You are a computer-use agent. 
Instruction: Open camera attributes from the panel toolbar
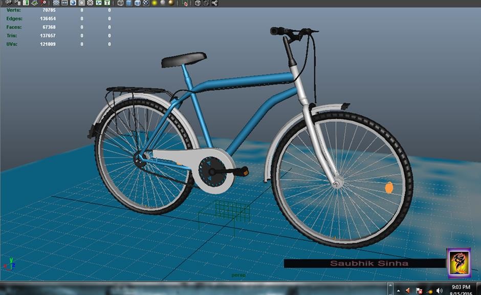point(16,3)
